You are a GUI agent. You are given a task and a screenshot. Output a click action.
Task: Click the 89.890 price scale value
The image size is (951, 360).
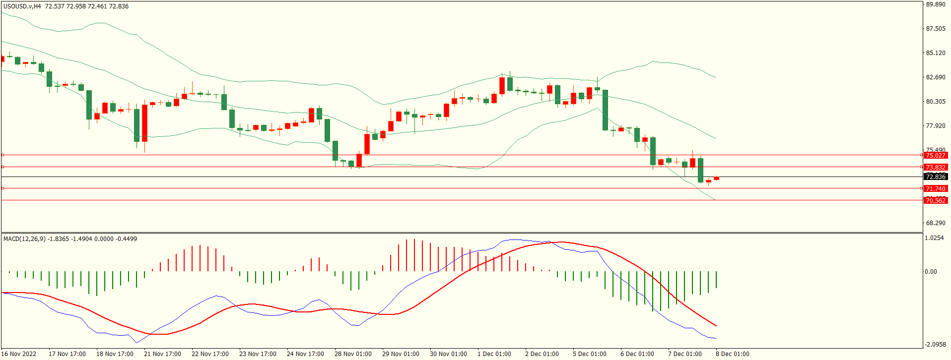click(x=936, y=4)
